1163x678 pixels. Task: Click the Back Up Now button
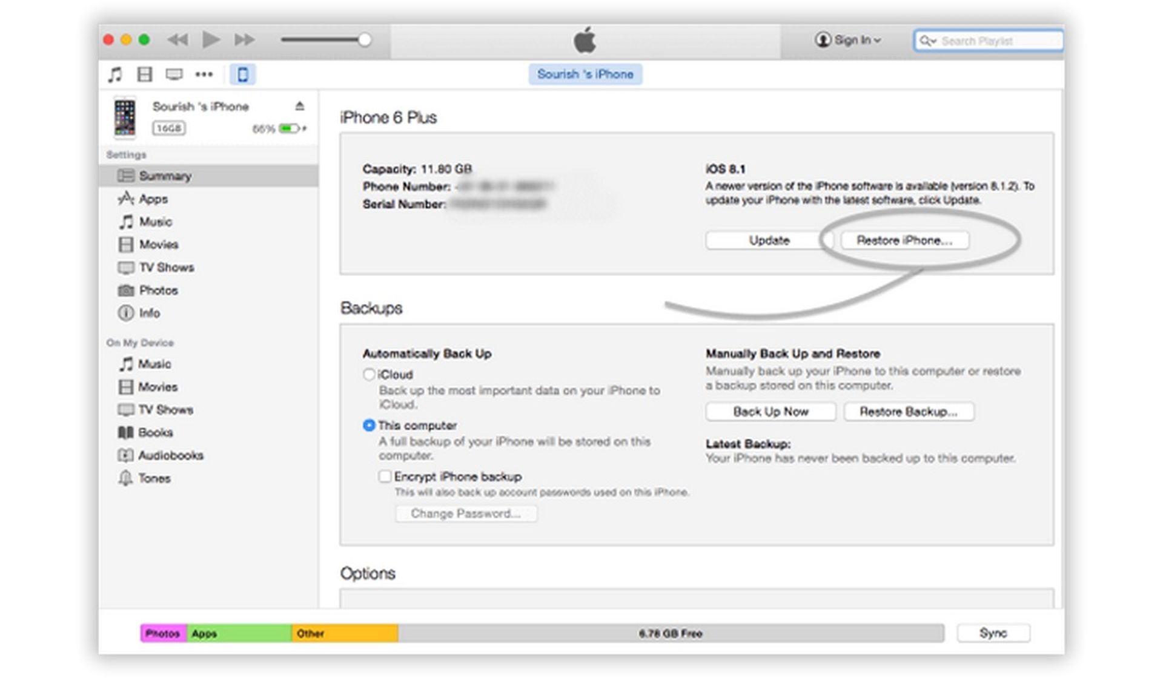click(770, 412)
